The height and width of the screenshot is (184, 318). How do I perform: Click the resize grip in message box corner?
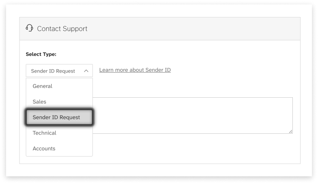290,131
